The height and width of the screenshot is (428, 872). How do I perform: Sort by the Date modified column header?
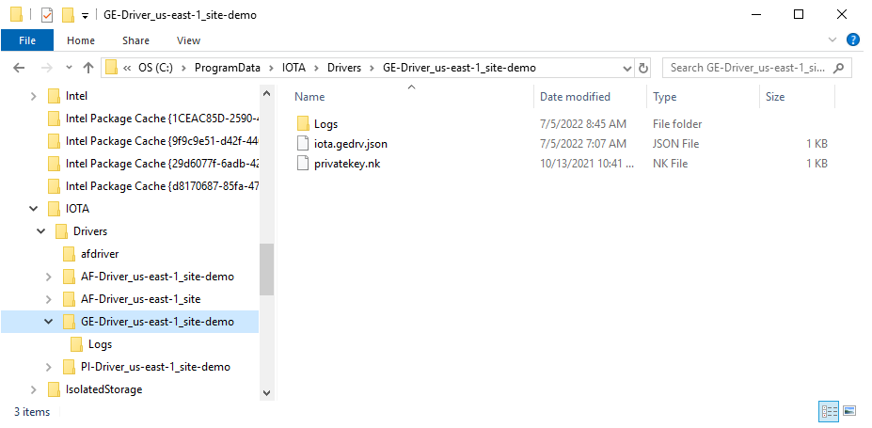tap(575, 97)
